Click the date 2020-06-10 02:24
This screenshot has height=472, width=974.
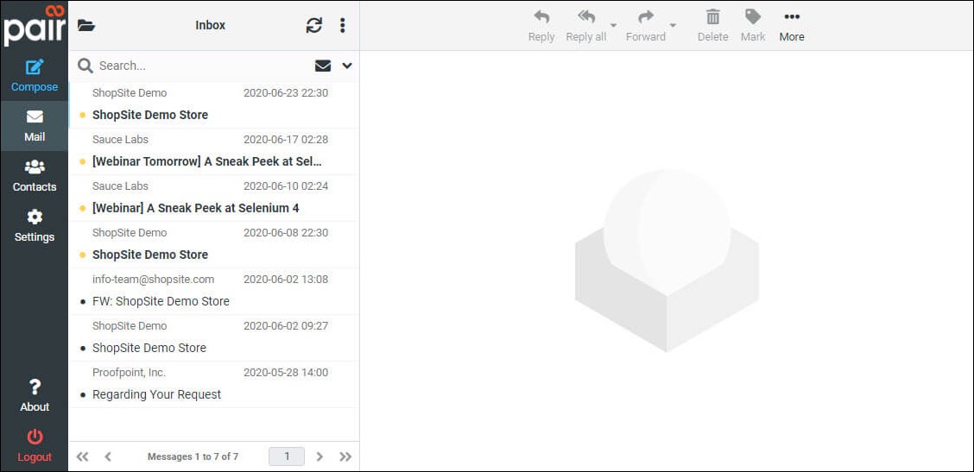pyautogui.click(x=286, y=186)
